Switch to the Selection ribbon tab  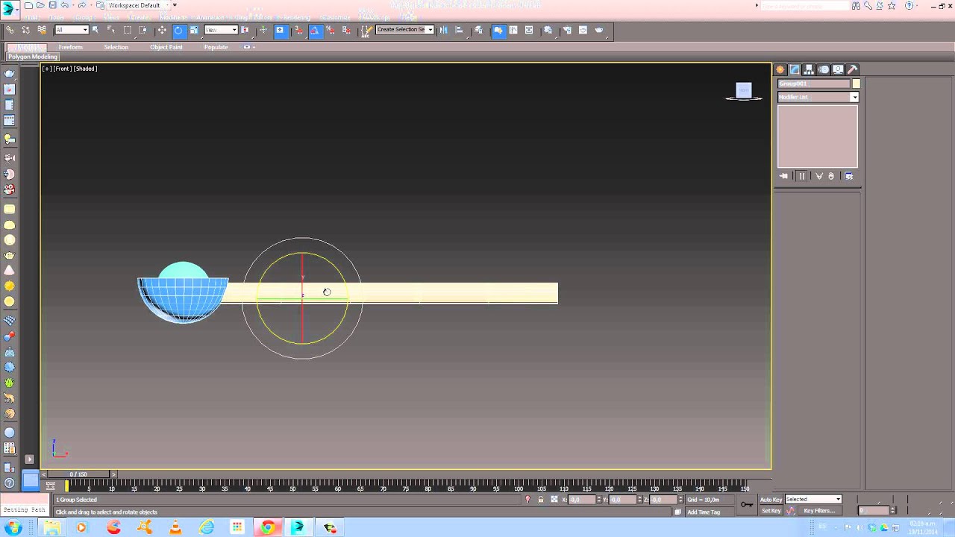tap(116, 47)
